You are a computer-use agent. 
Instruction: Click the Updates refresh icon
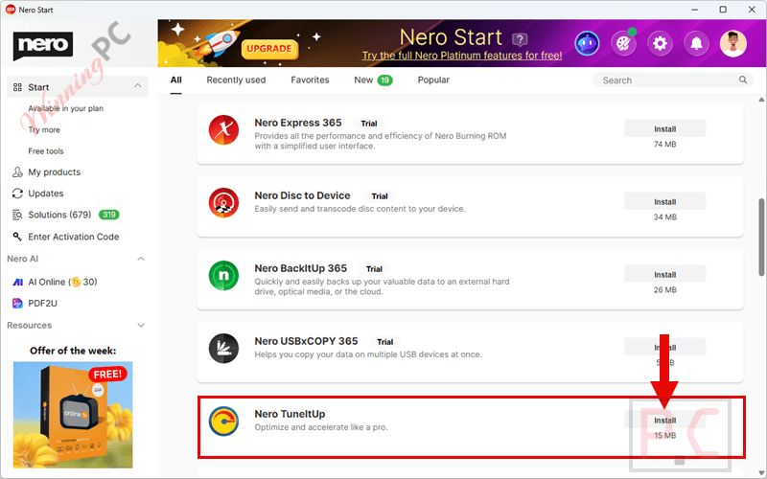point(17,194)
